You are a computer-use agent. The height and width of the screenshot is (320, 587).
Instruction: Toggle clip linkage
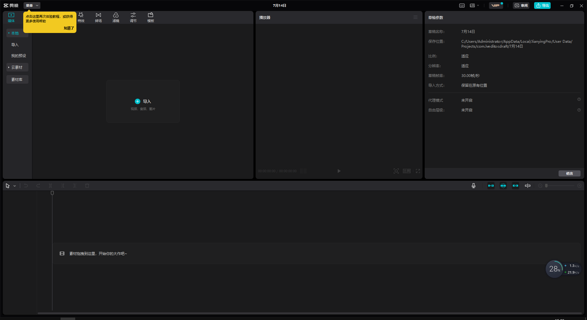pyautogui.click(x=515, y=186)
